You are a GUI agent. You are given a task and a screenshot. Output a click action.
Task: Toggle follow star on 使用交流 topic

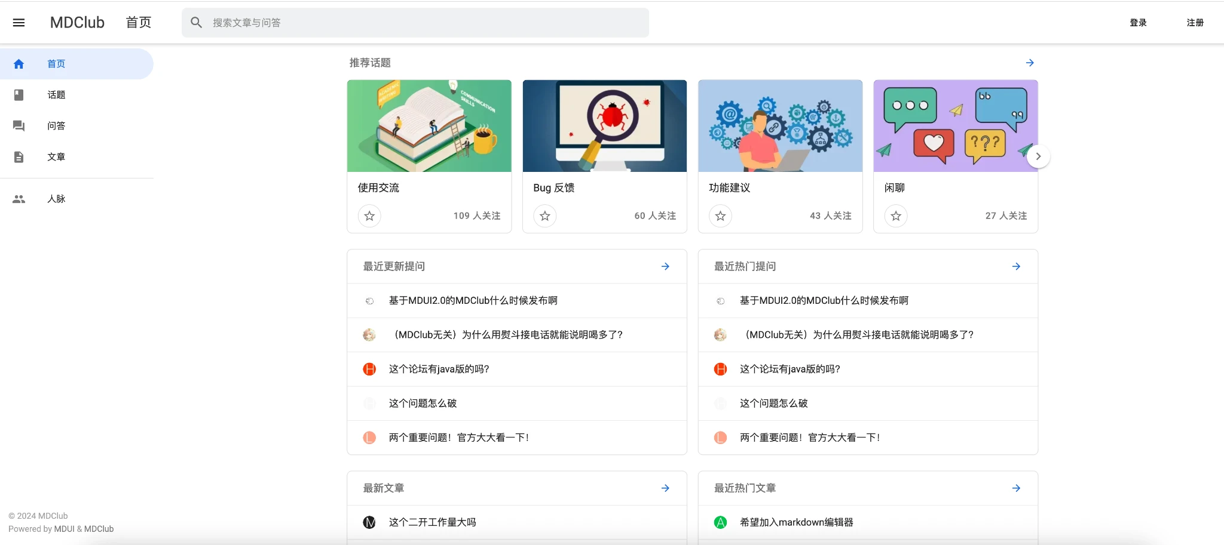point(369,216)
